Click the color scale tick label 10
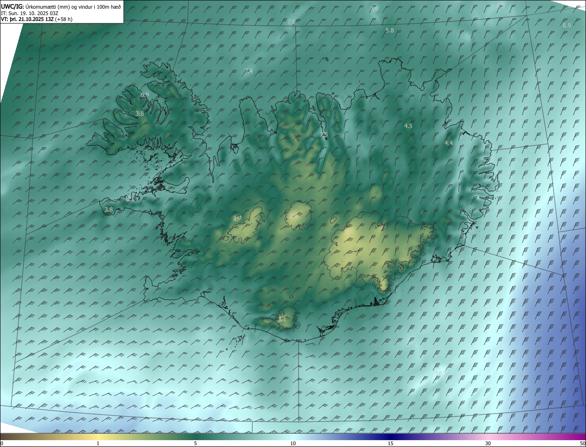The image size is (586, 447). (293, 444)
